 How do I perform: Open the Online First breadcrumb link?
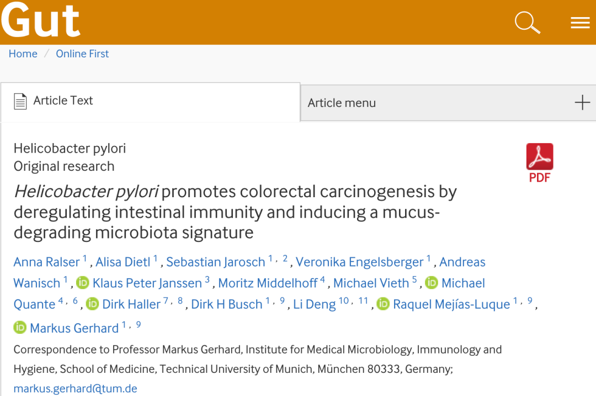[x=82, y=54]
